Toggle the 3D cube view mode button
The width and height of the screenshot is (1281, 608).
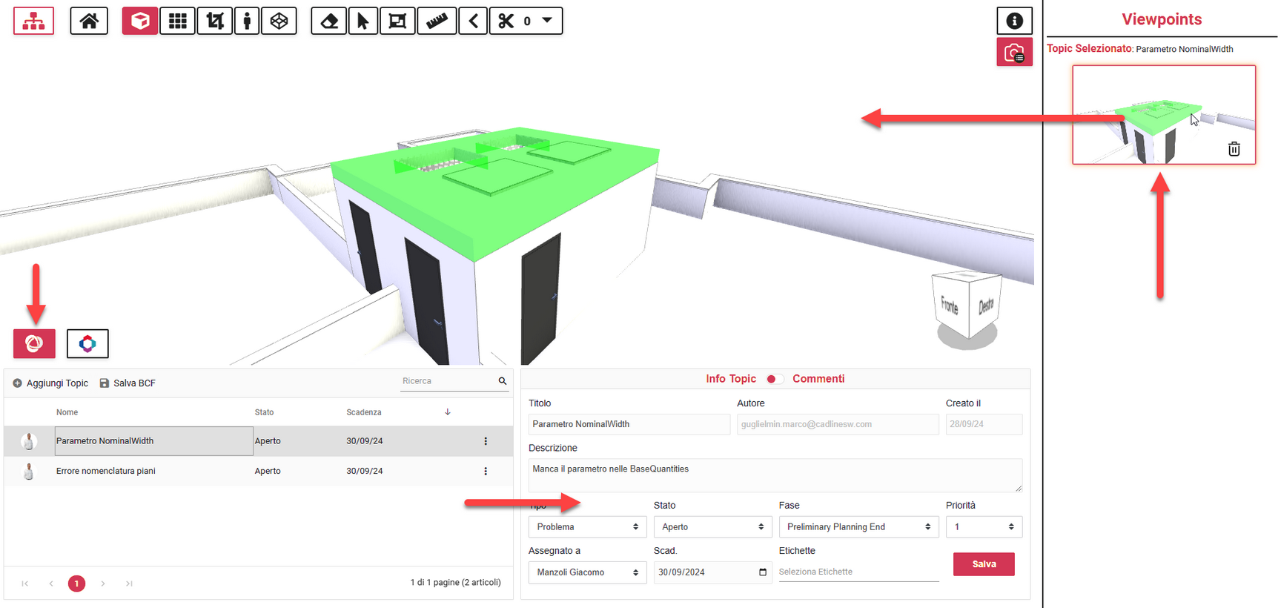pyautogui.click(x=140, y=21)
